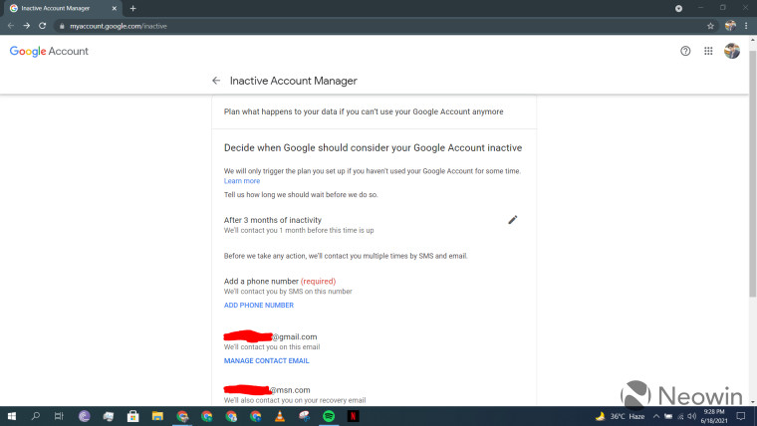Reload the page in Chrome
The width and height of the screenshot is (757, 426).
click(43, 26)
